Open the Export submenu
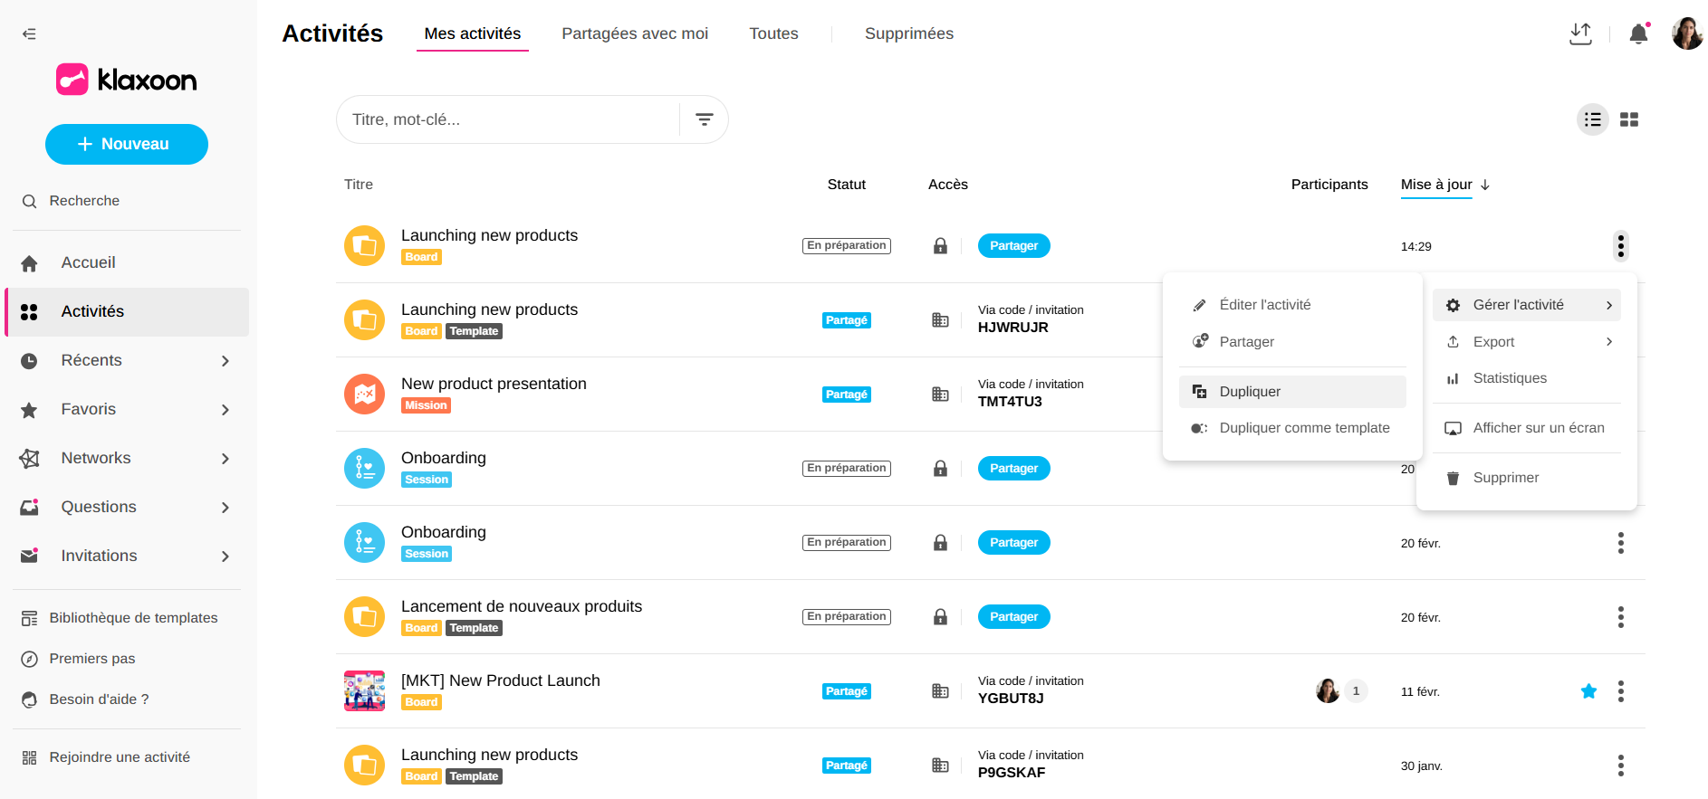The height and width of the screenshot is (799, 1708). pos(1527,342)
